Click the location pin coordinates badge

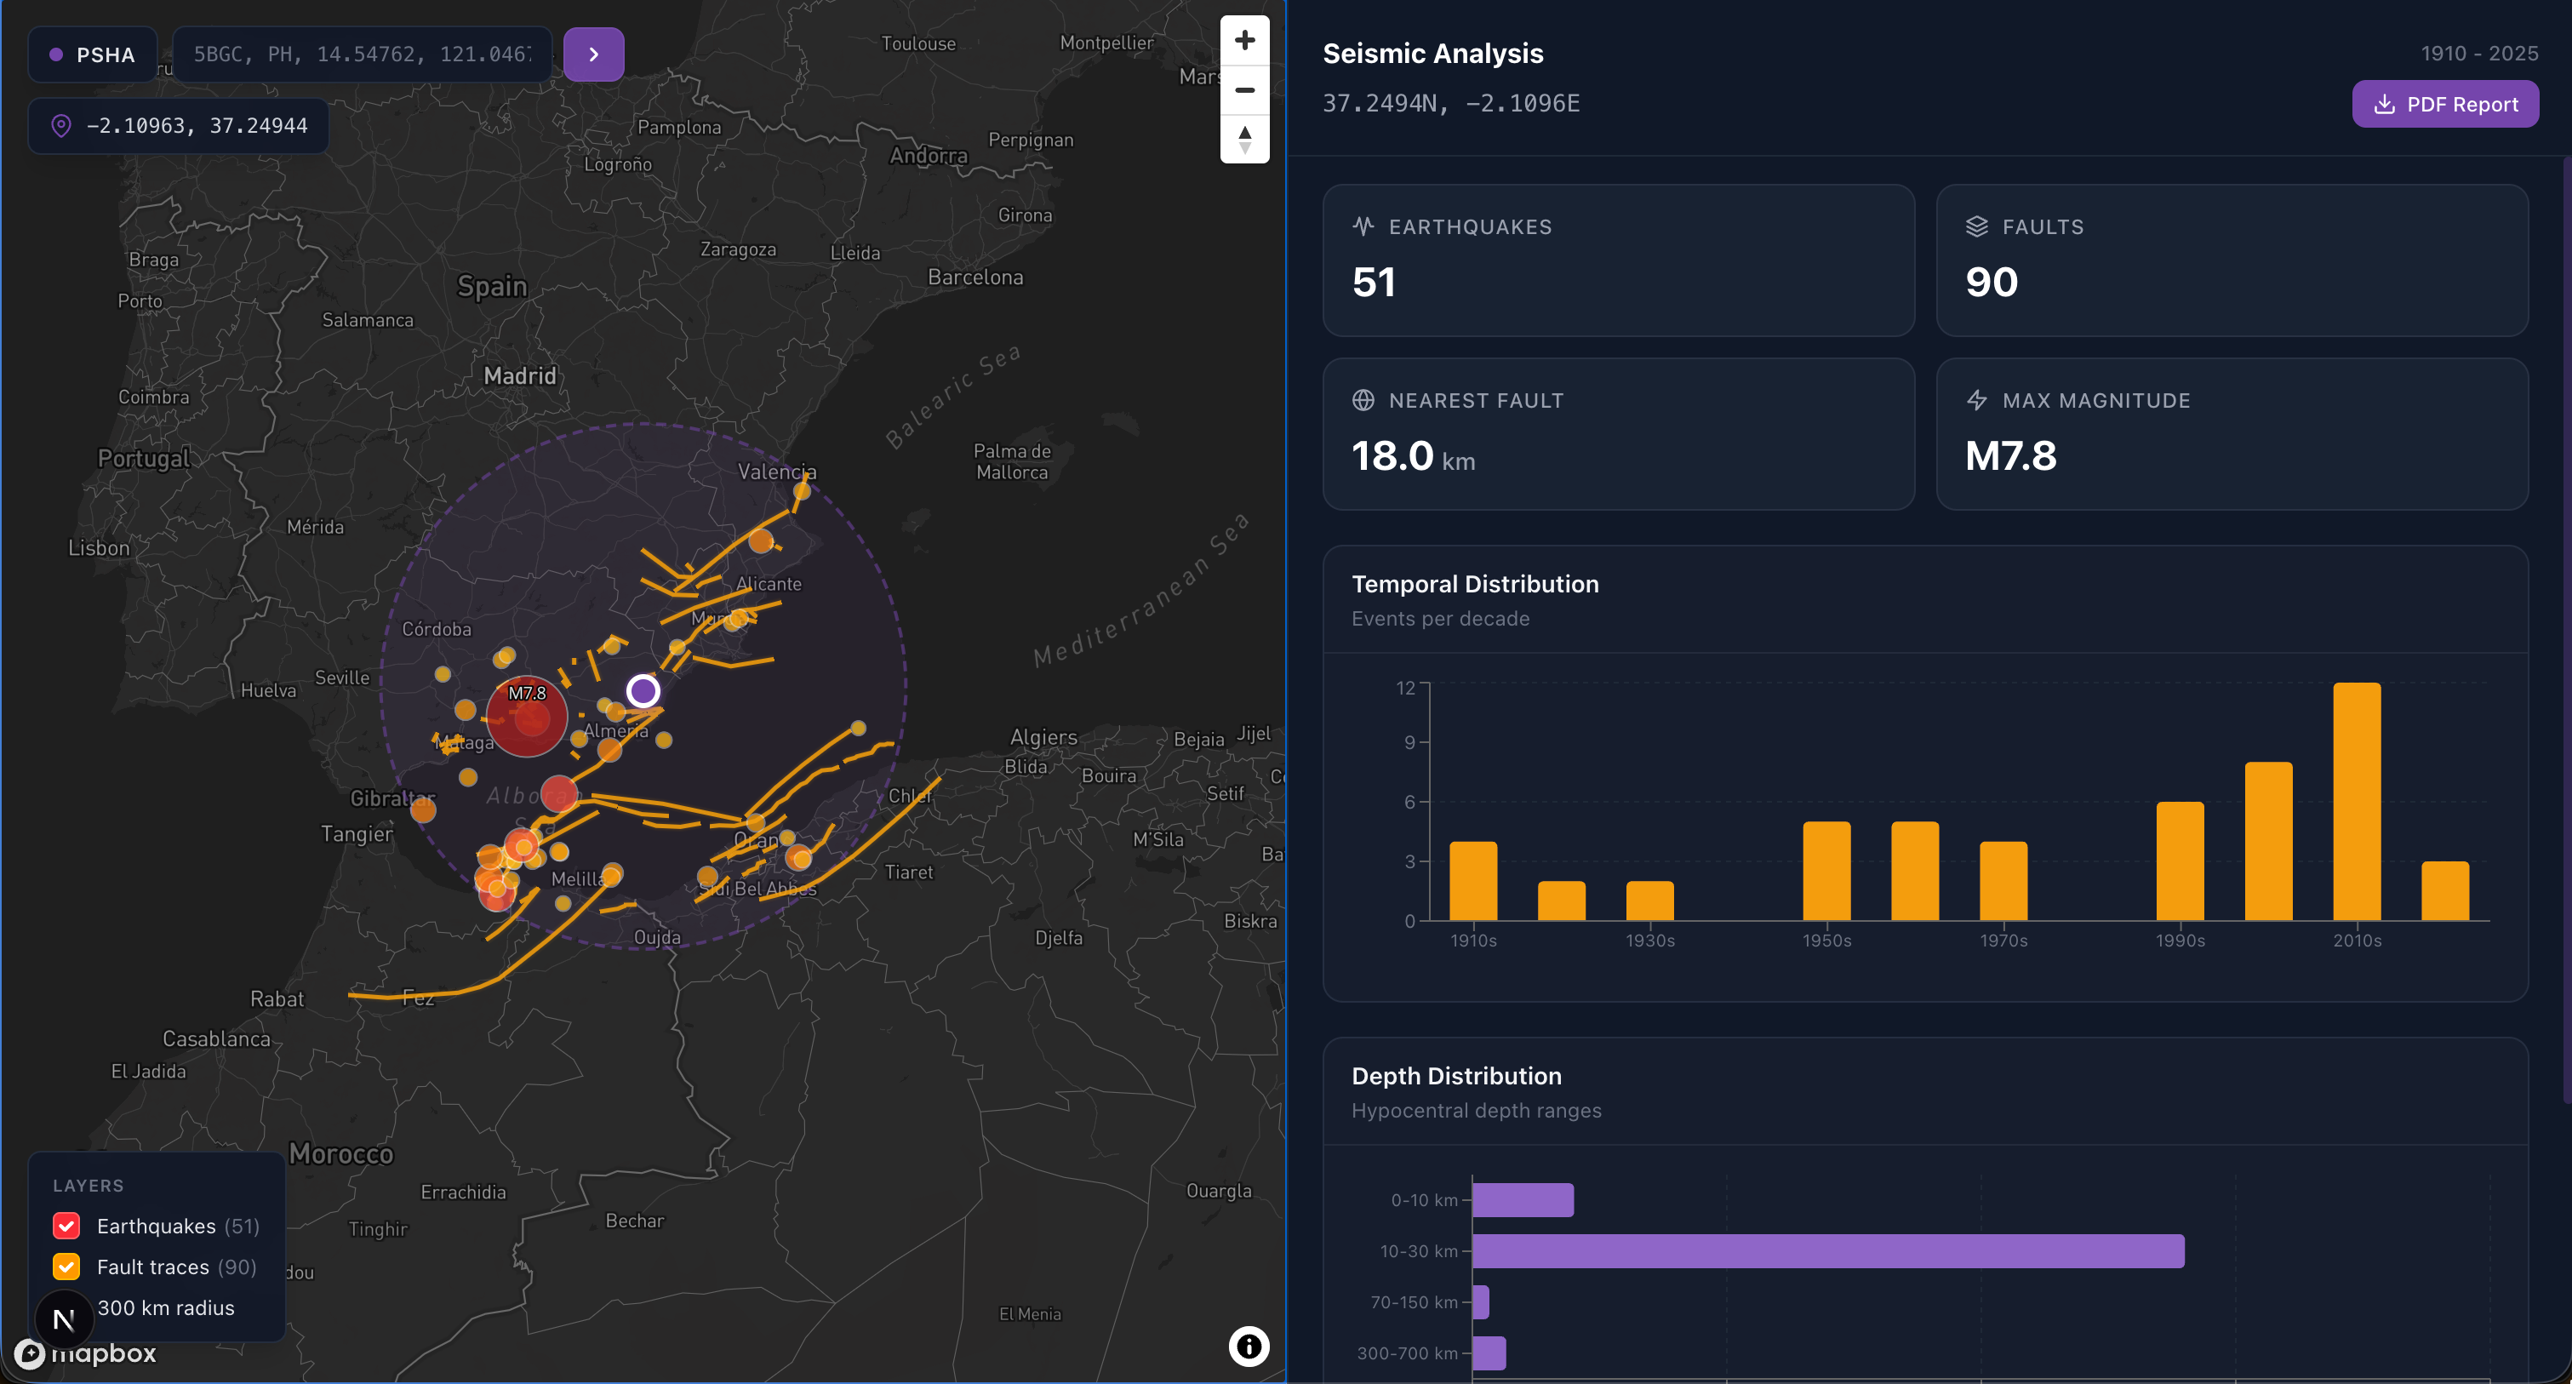pos(179,126)
